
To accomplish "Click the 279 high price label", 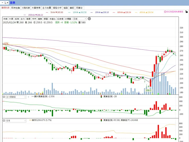I will [x=6, y=43].
